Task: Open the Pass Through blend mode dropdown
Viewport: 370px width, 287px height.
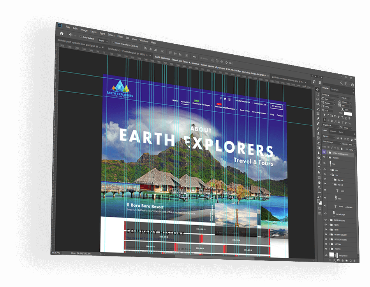Action: (332, 143)
